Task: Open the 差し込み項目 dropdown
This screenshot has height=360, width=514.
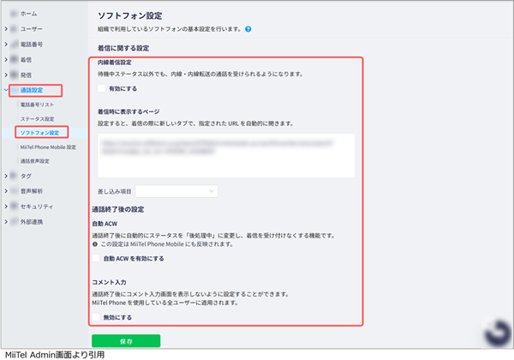Action: 176,190
